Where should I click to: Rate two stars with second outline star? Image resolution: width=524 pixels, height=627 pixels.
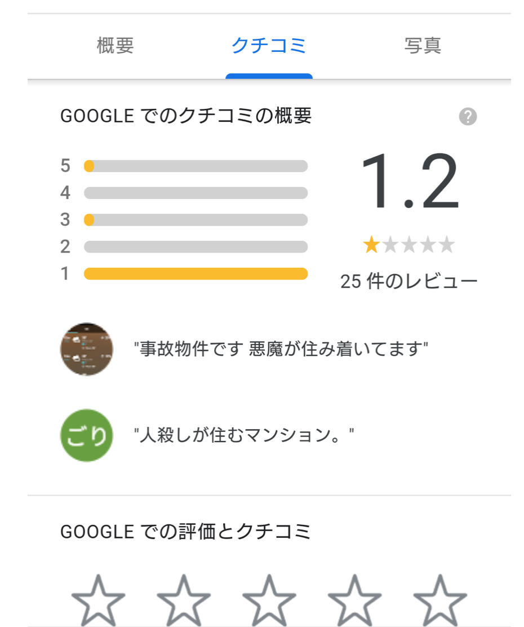(x=184, y=600)
